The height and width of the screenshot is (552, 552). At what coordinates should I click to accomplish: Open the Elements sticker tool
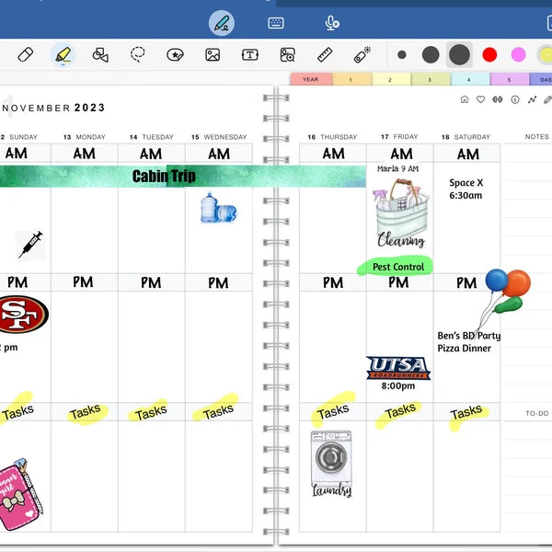tap(175, 55)
